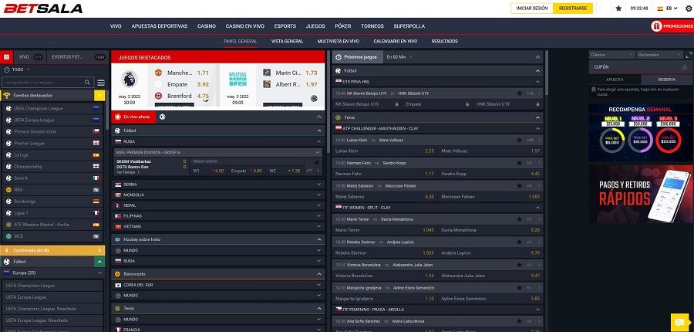Click the red Promociones gift icon
This screenshot has height=332, width=694.
coord(656,26)
